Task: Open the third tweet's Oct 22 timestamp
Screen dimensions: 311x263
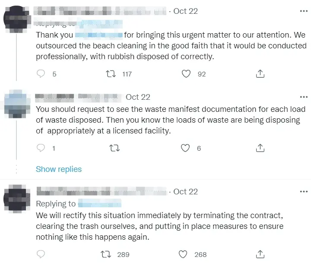Action: (185, 191)
